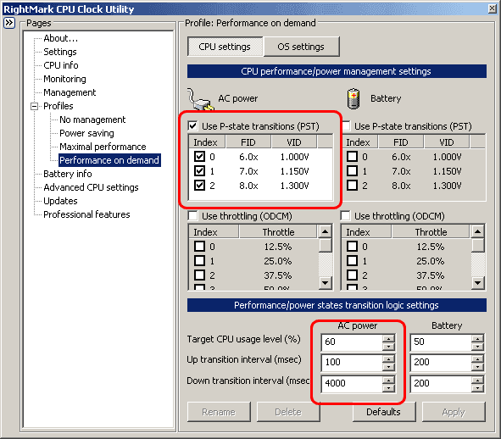This screenshot has height=439, width=501.
Task: Select Performance on demand profile
Action: click(x=109, y=160)
